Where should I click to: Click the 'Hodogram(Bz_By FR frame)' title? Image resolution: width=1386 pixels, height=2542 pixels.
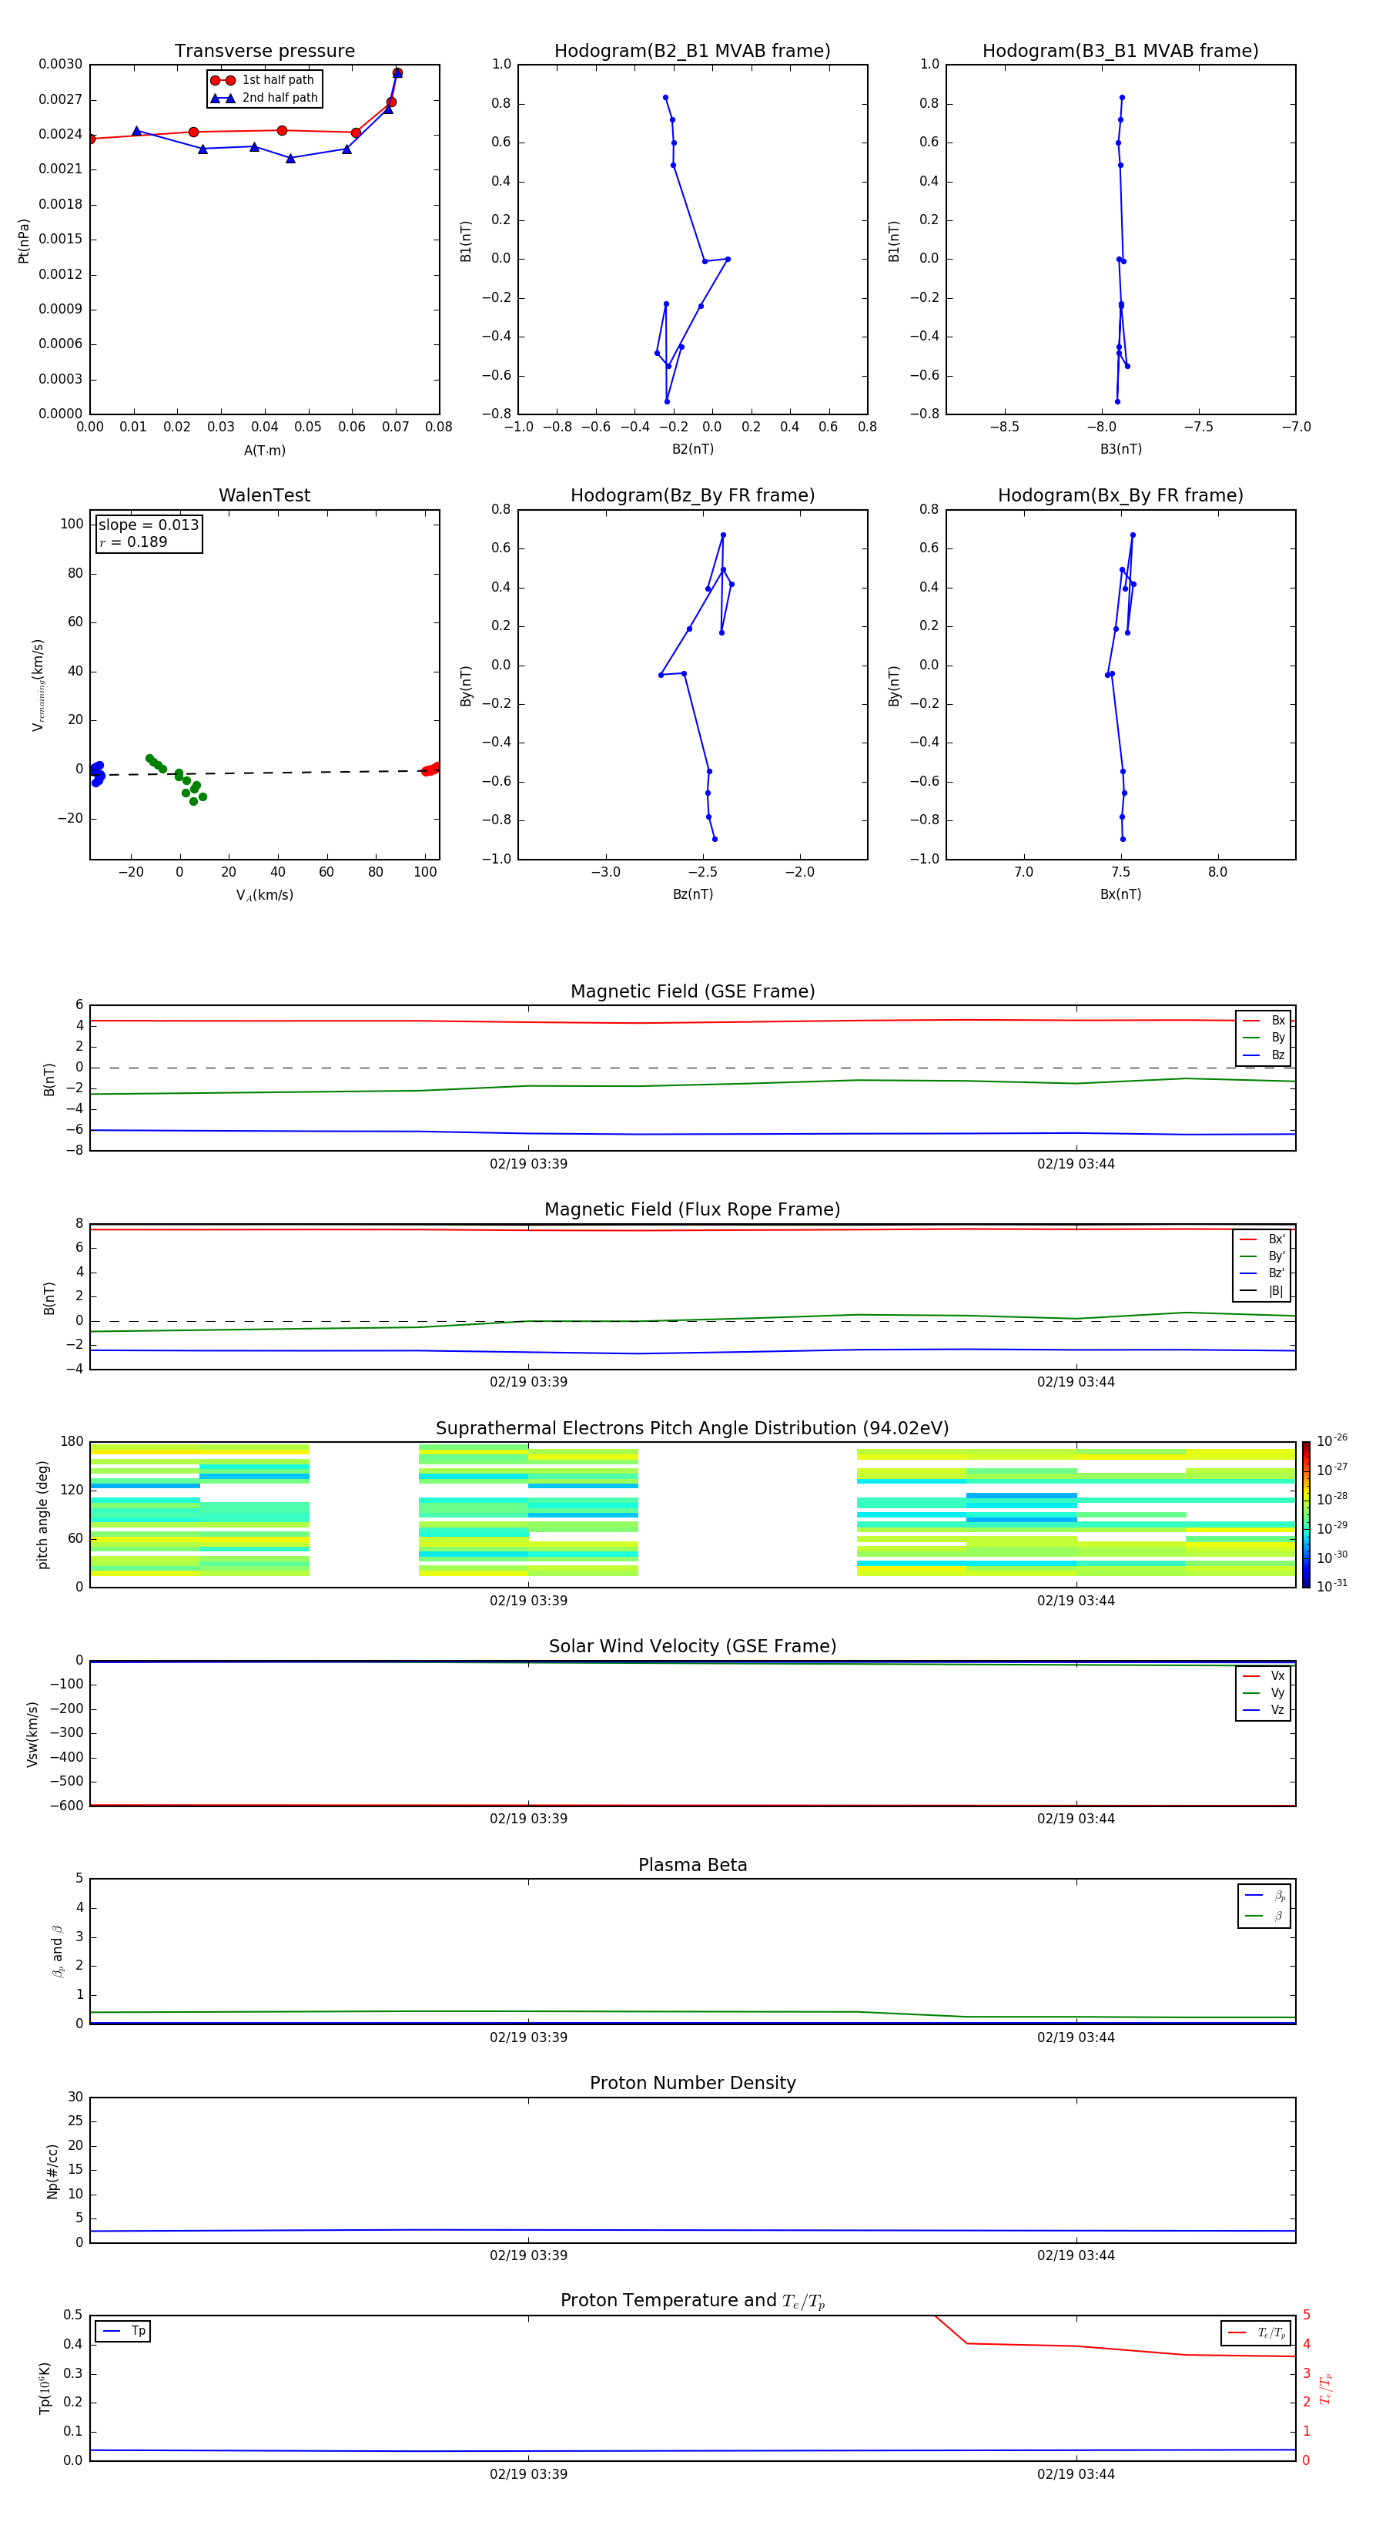692,495
